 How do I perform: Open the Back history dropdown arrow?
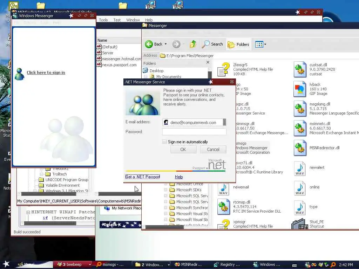[x=165, y=44]
